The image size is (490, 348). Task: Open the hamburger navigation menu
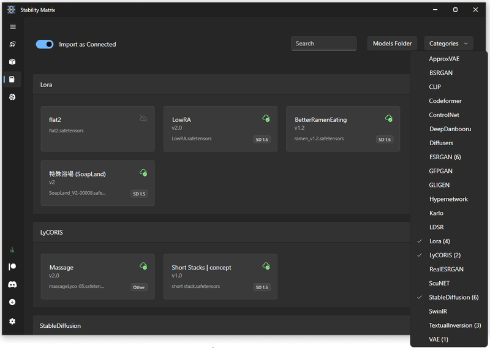click(x=12, y=27)
